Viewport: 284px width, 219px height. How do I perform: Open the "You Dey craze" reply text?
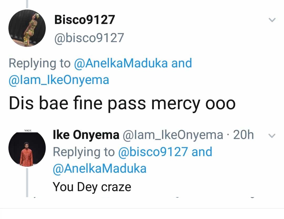(x=92, y=187)
